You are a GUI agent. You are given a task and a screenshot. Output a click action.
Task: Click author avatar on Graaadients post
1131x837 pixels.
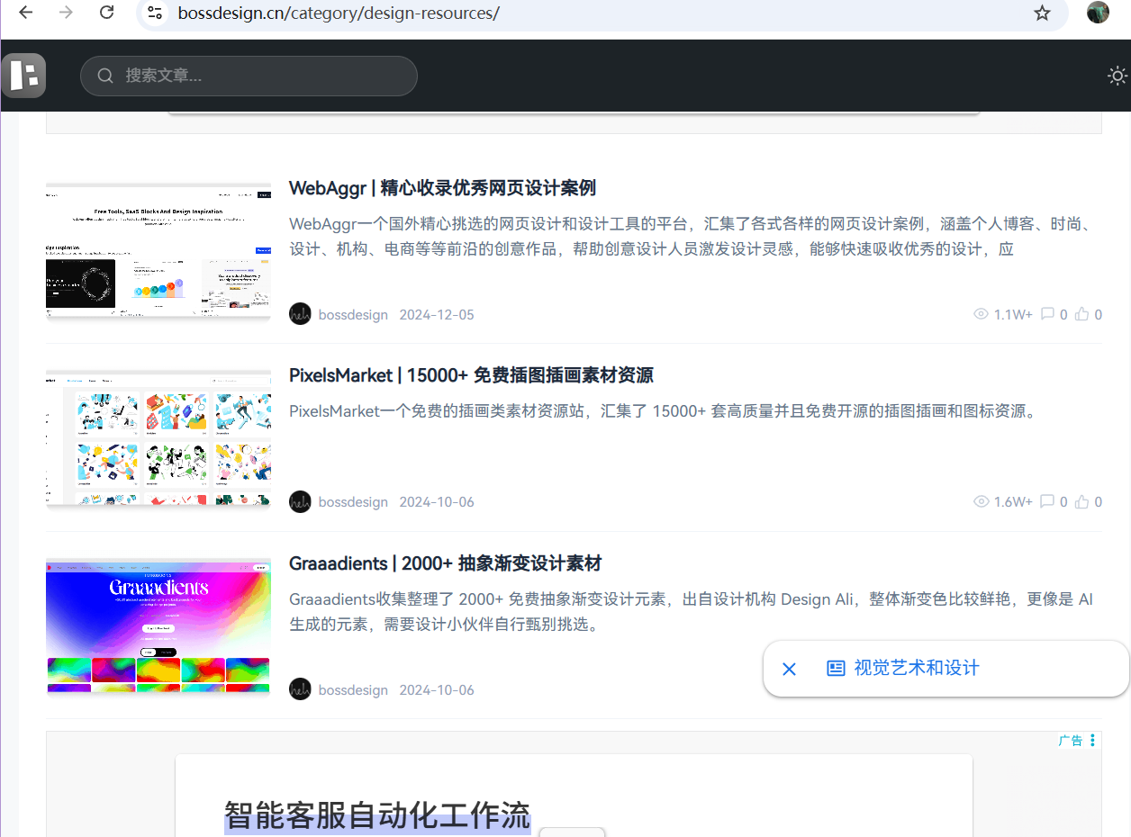pyautogui.click(x=300, y=689)
